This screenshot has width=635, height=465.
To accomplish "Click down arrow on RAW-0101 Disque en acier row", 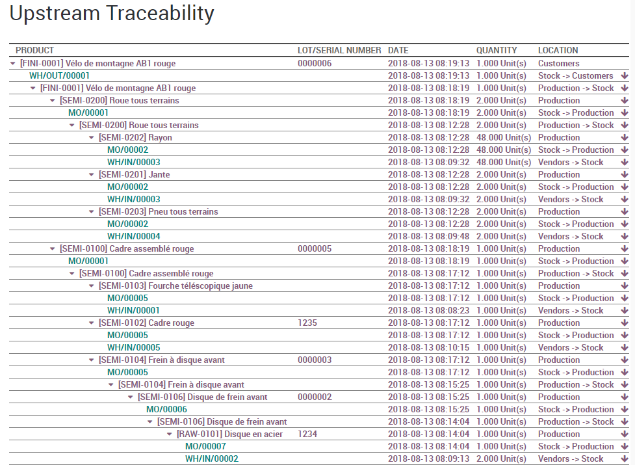I will click(624, 434).
